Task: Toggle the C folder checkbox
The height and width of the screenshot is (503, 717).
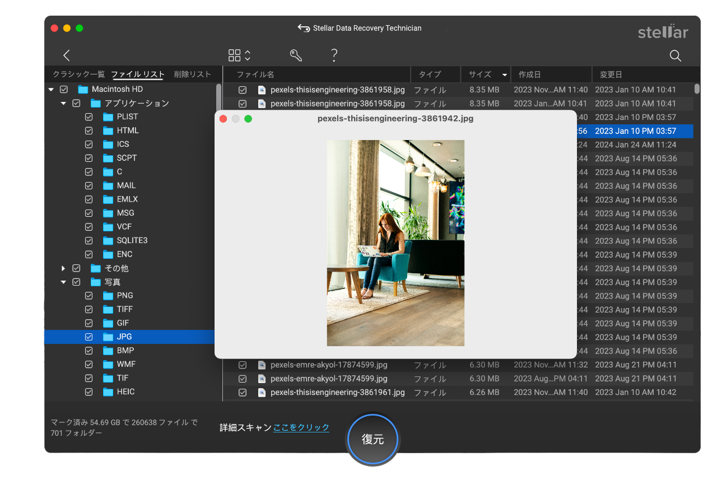Action: [89, 171]
